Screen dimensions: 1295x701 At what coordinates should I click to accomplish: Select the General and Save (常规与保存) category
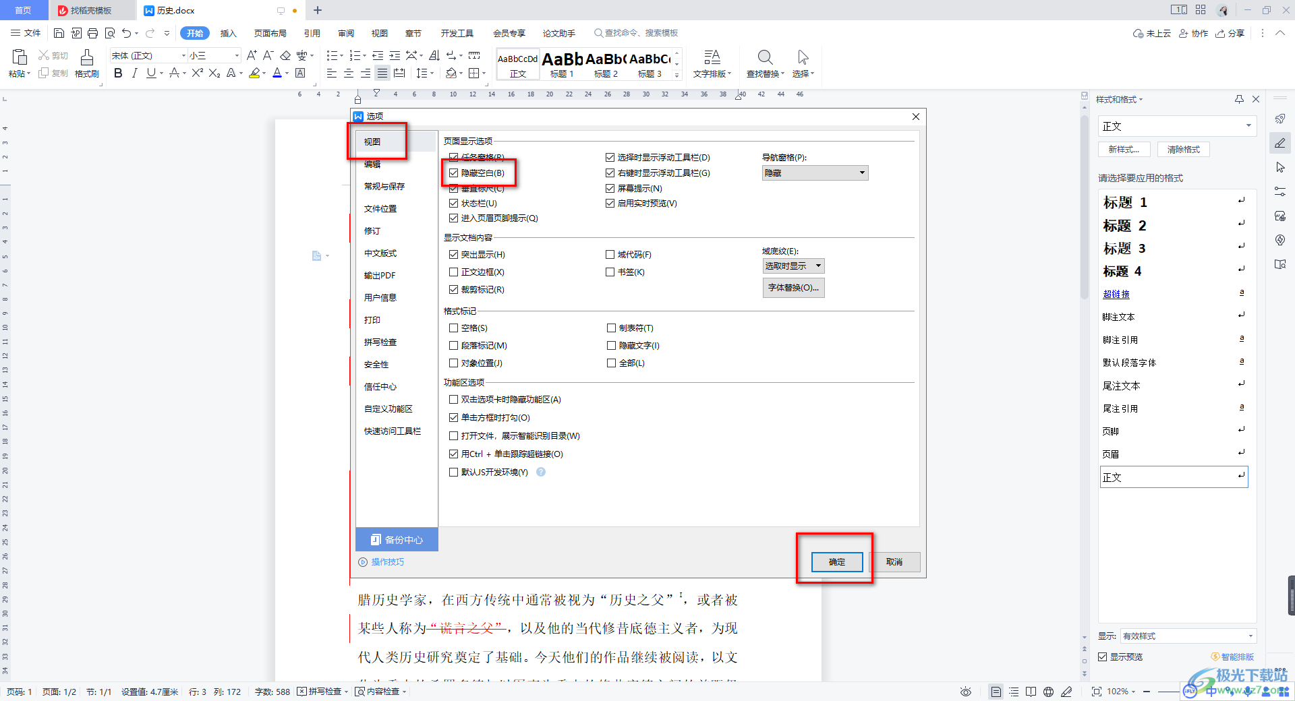384,186
